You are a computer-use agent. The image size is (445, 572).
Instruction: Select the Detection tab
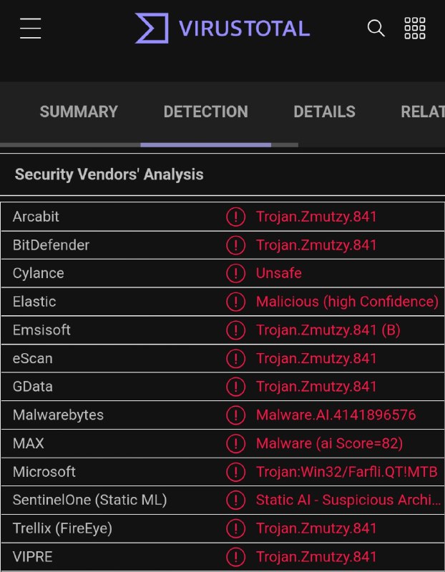205,112
